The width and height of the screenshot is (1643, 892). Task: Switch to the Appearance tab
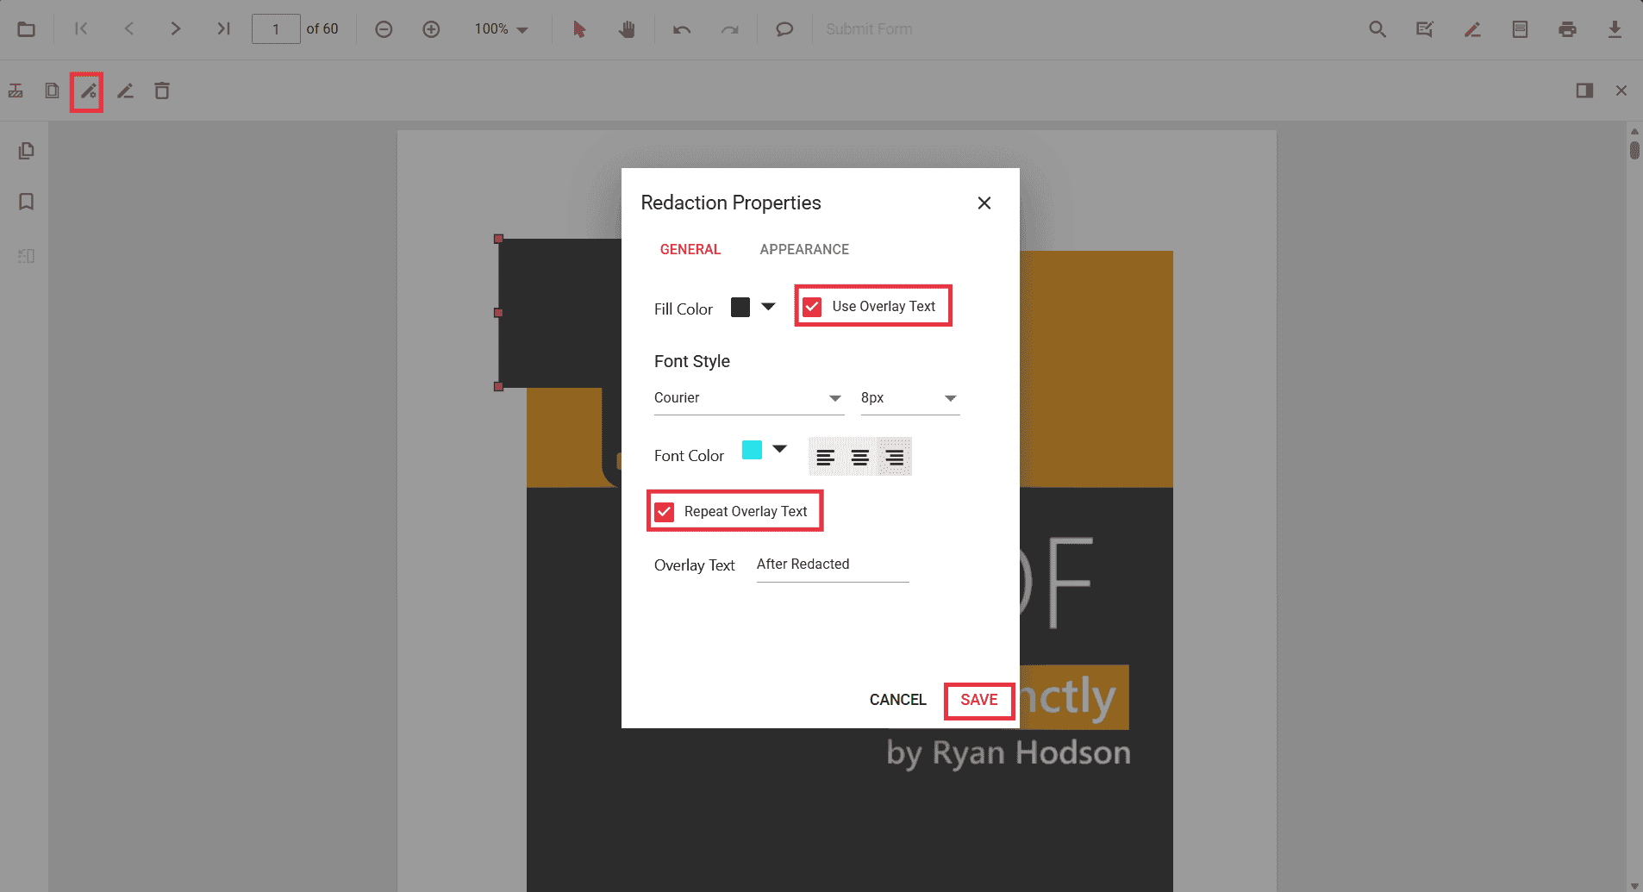(803, 249)
